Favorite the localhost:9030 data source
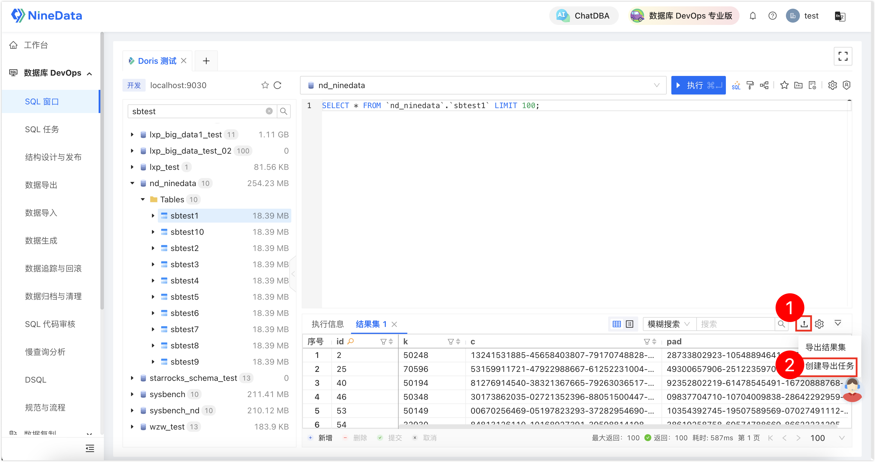The width and height of the screenshot is (875, 462). point(265,85)
